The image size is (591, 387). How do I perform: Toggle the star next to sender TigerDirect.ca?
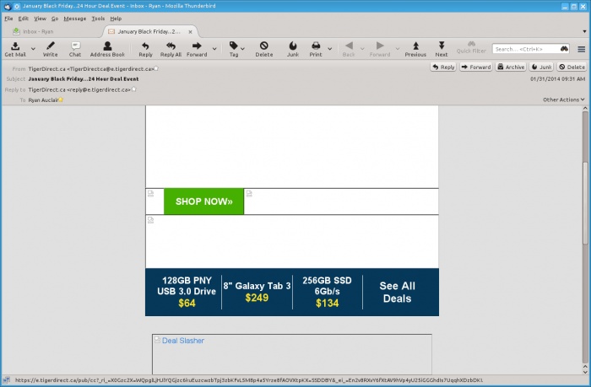[x=157, y=68]
